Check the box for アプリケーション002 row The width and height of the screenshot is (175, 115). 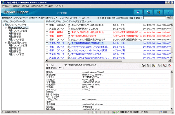point(47,47)
